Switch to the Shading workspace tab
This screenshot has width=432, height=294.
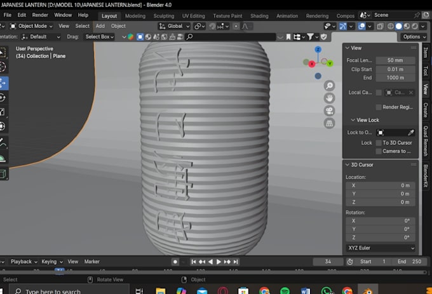coord(259,16)
